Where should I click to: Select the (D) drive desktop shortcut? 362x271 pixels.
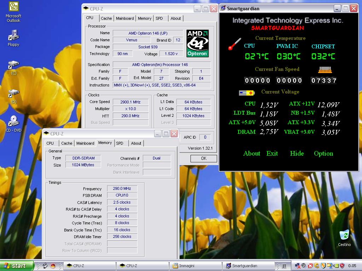[13, 96]
